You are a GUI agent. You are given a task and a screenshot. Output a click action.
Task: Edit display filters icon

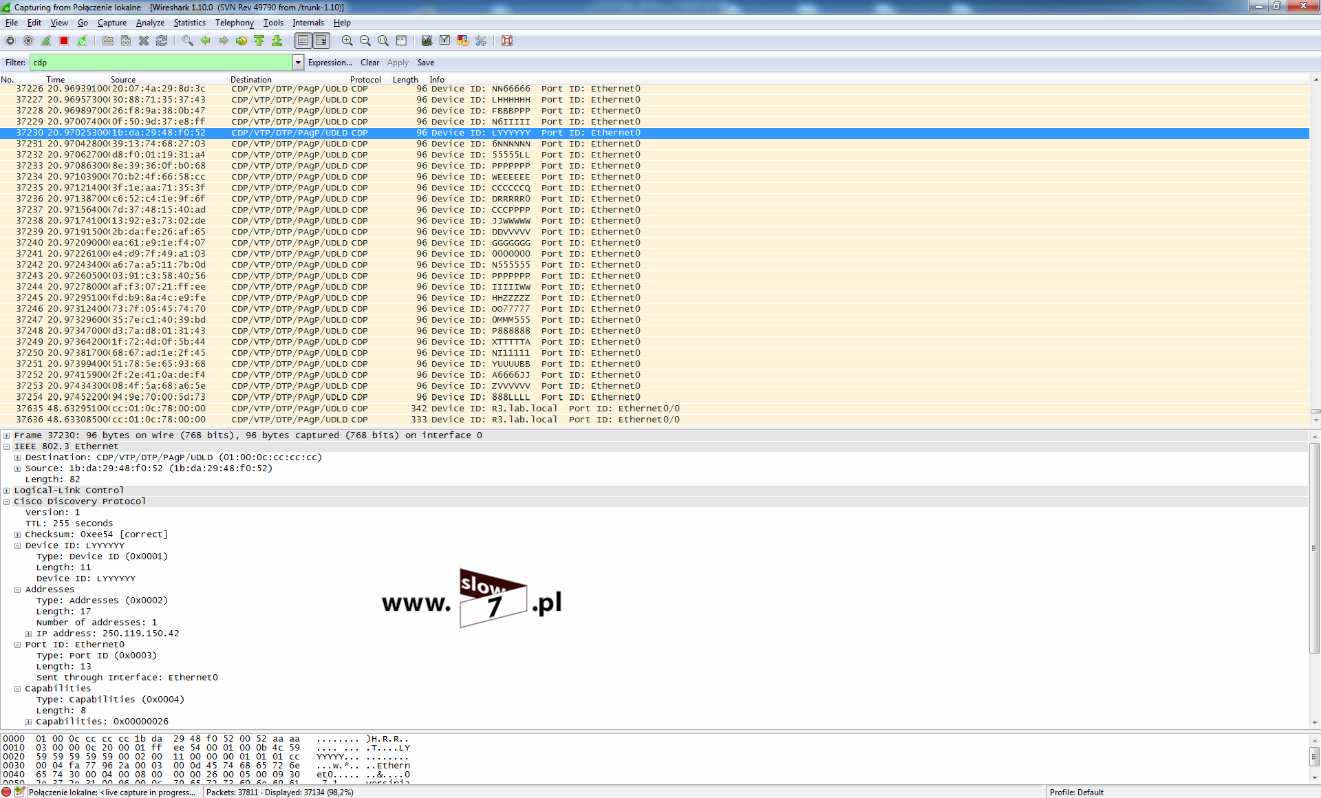445,41
